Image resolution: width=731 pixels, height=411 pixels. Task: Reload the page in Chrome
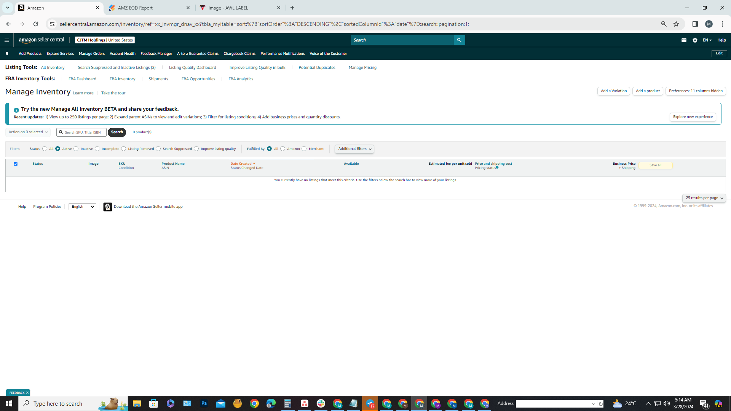coord(36,24)
